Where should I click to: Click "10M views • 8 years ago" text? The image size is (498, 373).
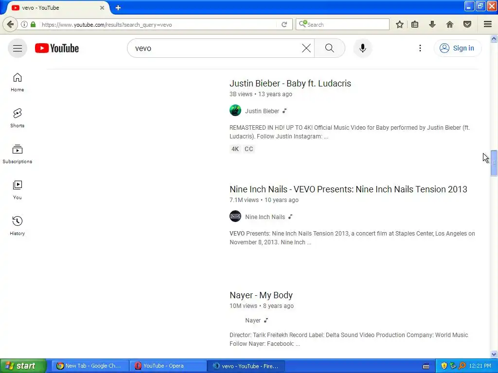coord(261,306)
